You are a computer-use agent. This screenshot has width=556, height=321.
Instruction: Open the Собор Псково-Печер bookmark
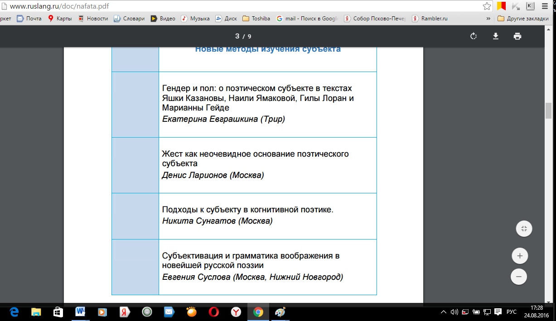coord(375,19)
